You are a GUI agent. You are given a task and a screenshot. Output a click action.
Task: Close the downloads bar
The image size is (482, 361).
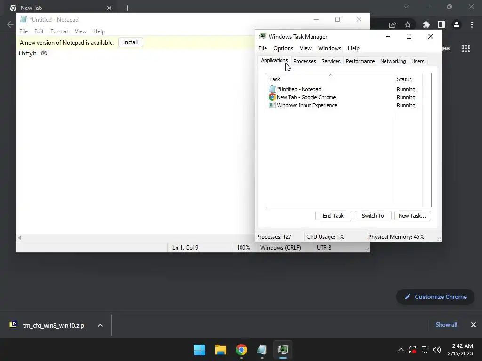[474, 325]
